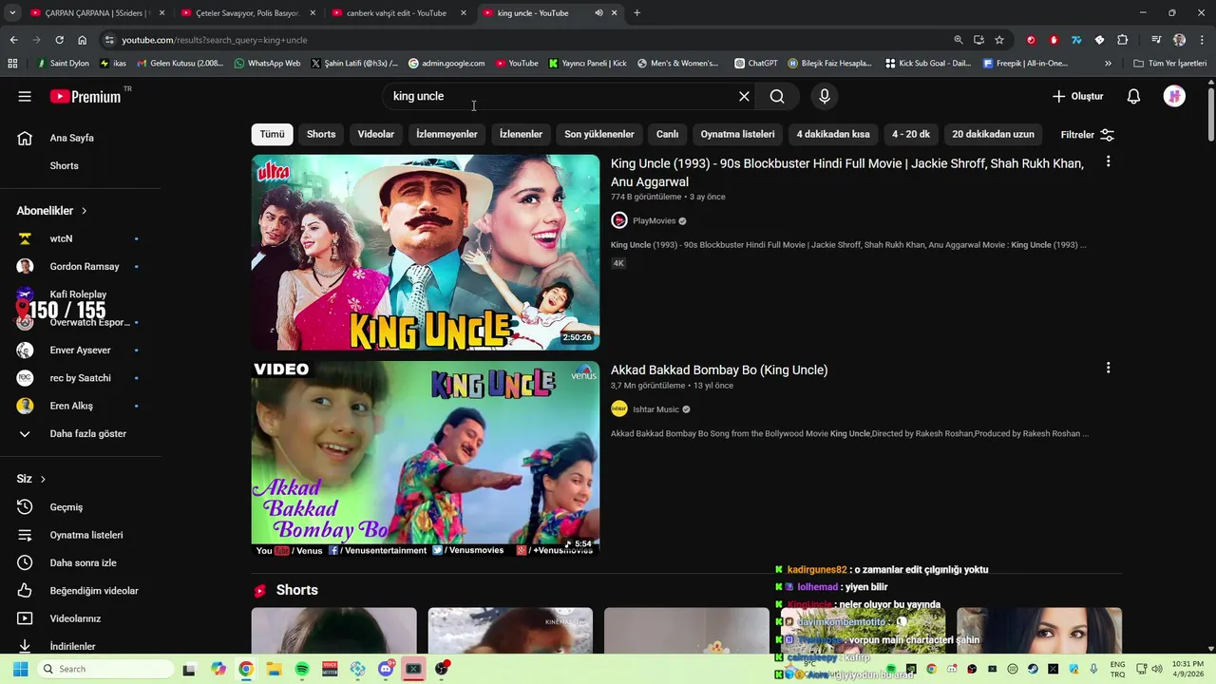Open the tab search dropdown arrow
This screenshot has height=684, width=1216.
click(x=13, y=13)
